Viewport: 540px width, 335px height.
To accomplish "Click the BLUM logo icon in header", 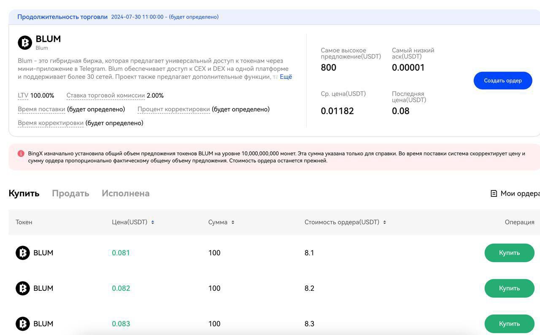I will [x=25, y=43].
